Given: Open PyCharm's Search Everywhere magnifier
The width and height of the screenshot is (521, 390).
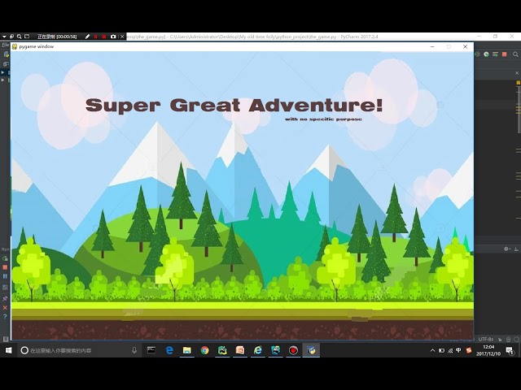Looking at the screenshot, I should coord(515,54).
